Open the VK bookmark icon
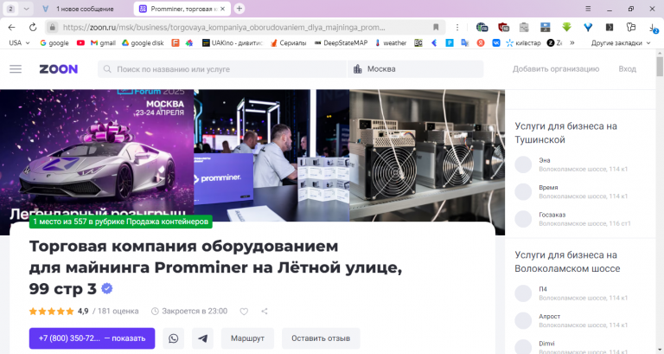This screenshot has width=664, height=354. [496, 42]
